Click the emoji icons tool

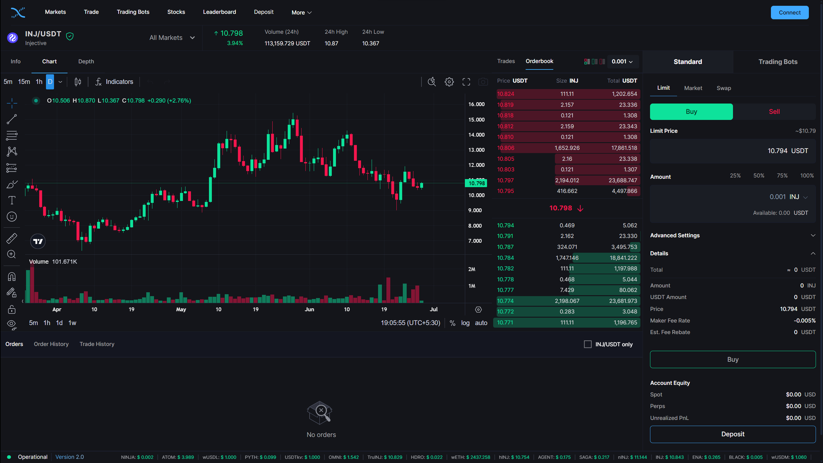12,217
